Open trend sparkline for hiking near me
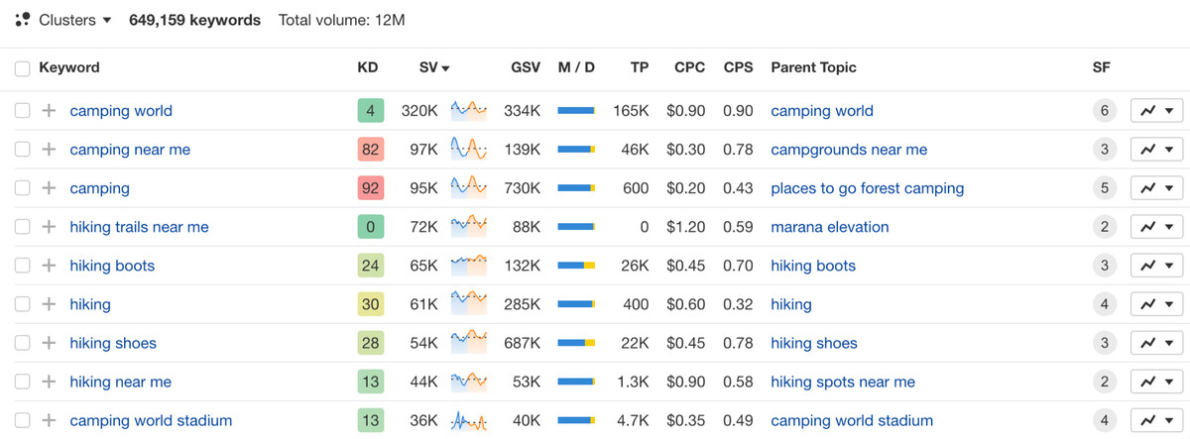The height and width of the screenshot is (439, 1190). coord(468,381)
